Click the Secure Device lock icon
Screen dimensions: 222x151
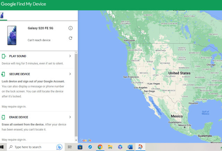(4, 74)
